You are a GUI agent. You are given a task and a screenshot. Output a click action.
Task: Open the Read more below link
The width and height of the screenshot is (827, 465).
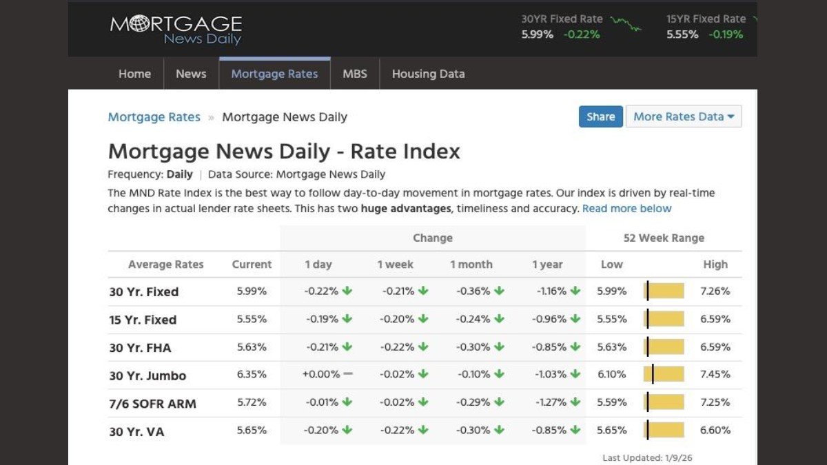click(x=627, y=208)
